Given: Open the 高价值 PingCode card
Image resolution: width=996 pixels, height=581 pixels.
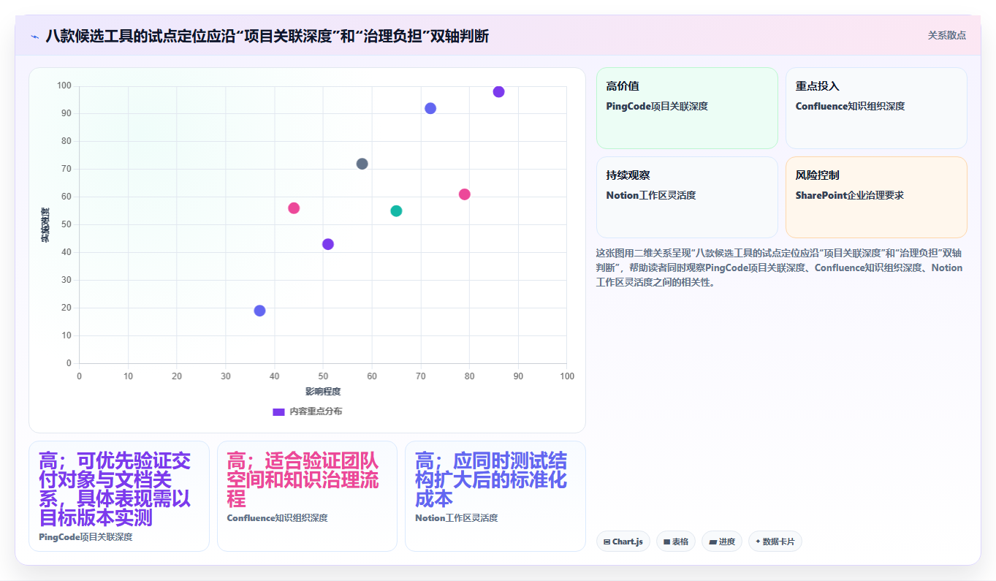Looking at the screenshot, I should click(687, 108).
